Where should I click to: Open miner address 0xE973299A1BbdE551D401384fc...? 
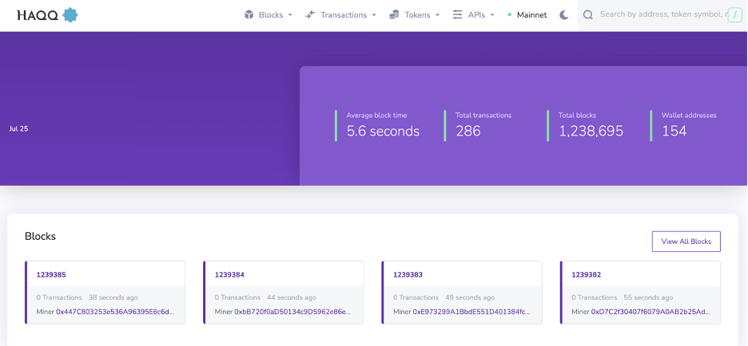[x=471, y=312]
